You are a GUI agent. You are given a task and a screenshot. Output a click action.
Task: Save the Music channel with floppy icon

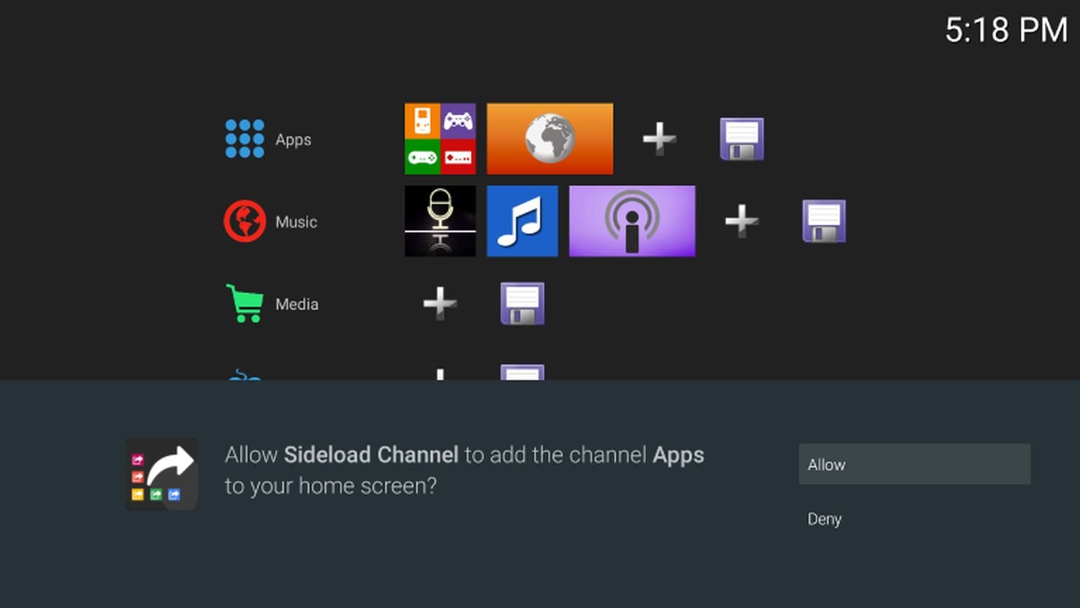(x=824, y=221)
